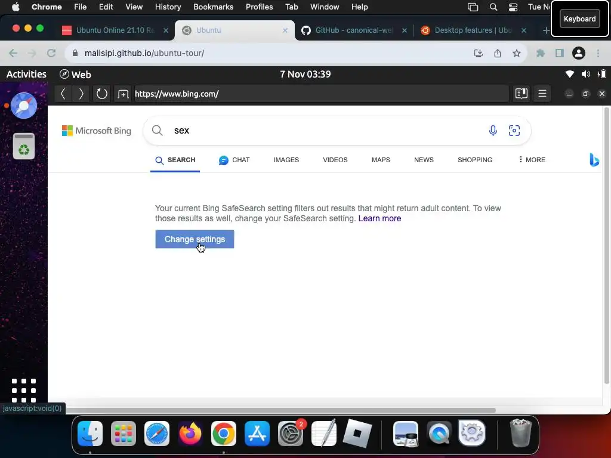
Task: Switch to Bing VIDEOS tab
Action: (335, 160)
